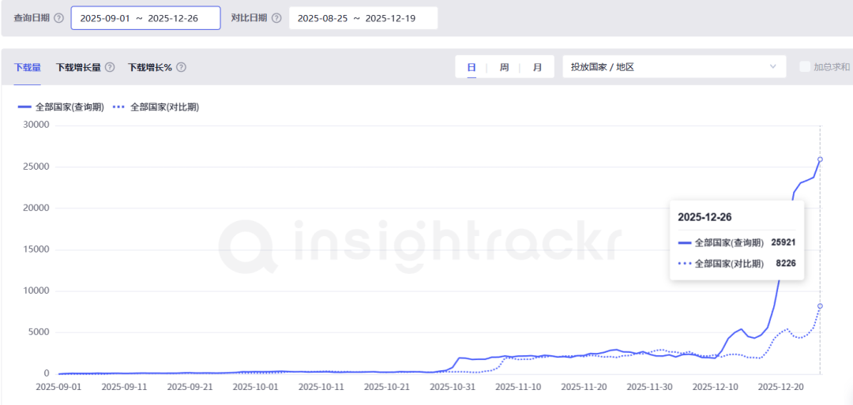
Task: Click help icon next to 查询日期
Action: tap(58, 18)
